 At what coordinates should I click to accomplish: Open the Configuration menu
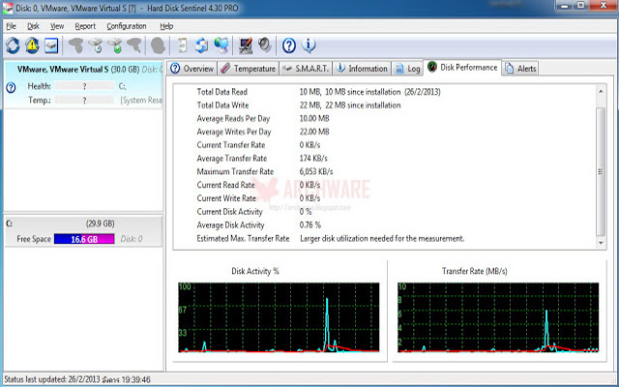pos(127,26)
